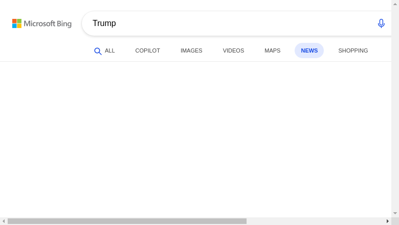Click the vertical scrollbar track
This screenshot has height=225, width=399.
coord(395,109)
